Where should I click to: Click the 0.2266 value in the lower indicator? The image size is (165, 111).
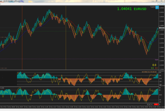point(2,88)
